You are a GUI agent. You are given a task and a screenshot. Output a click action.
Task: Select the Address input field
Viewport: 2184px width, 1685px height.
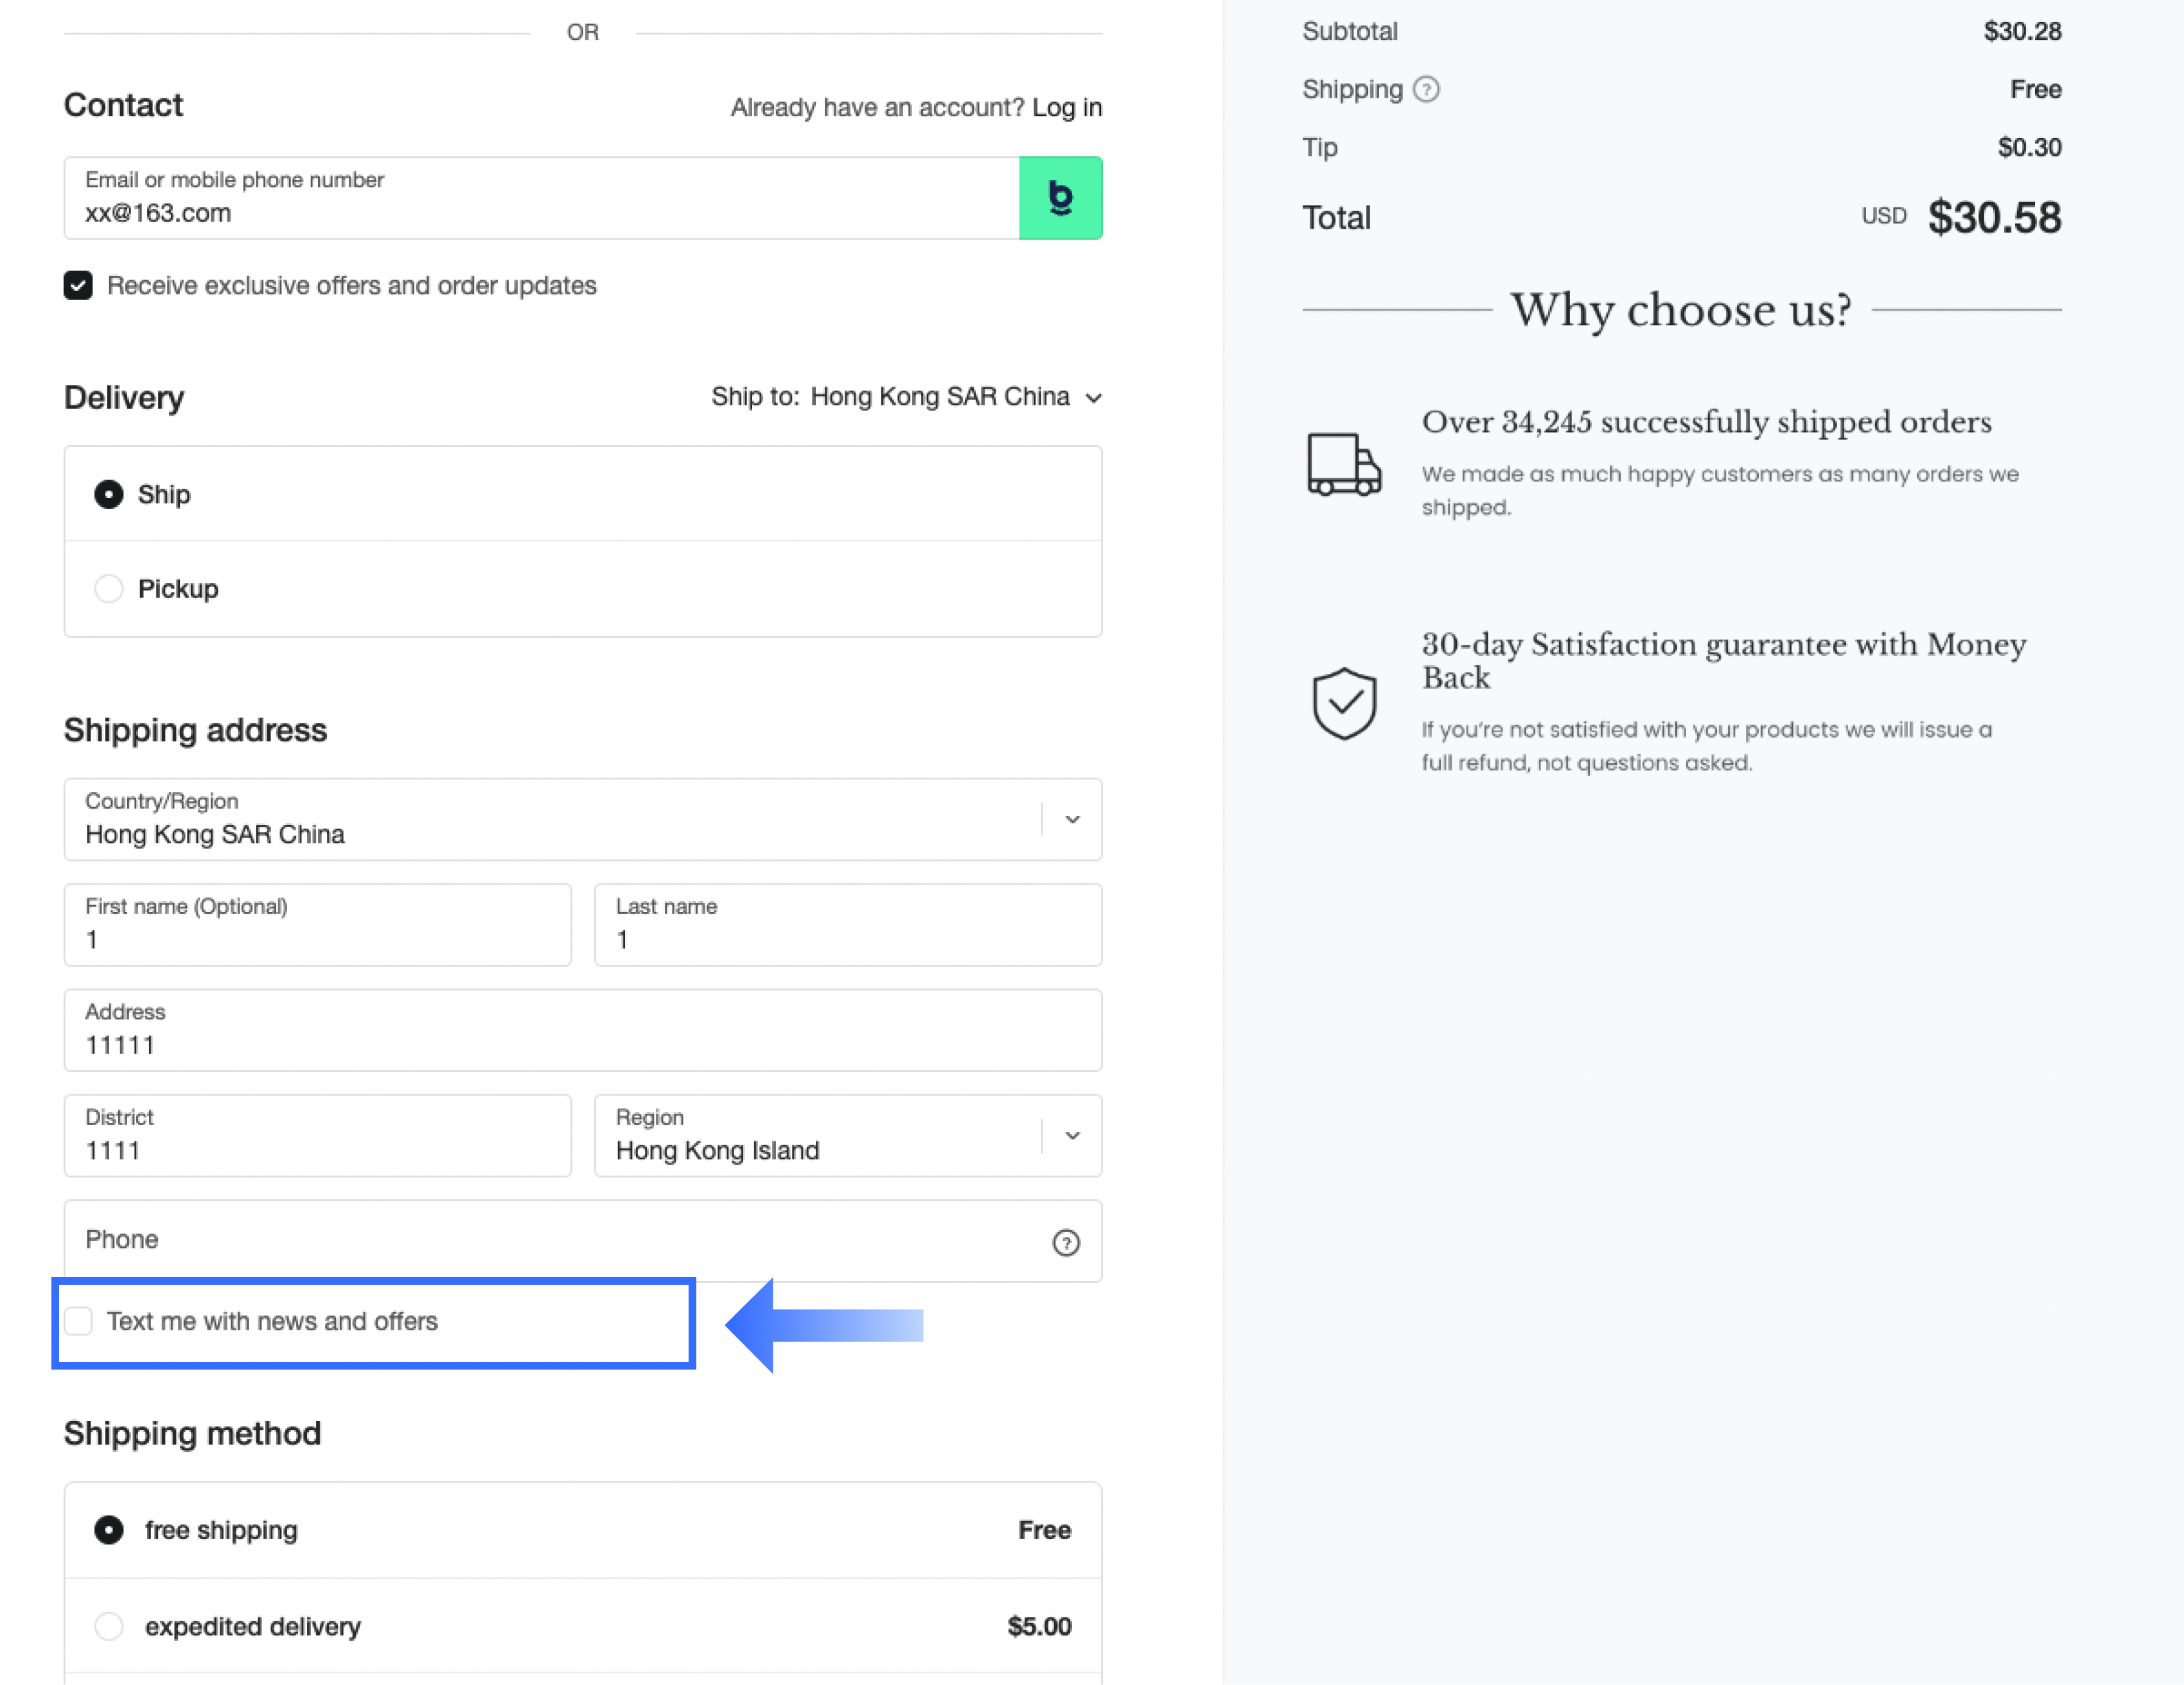pos(583,1030)
